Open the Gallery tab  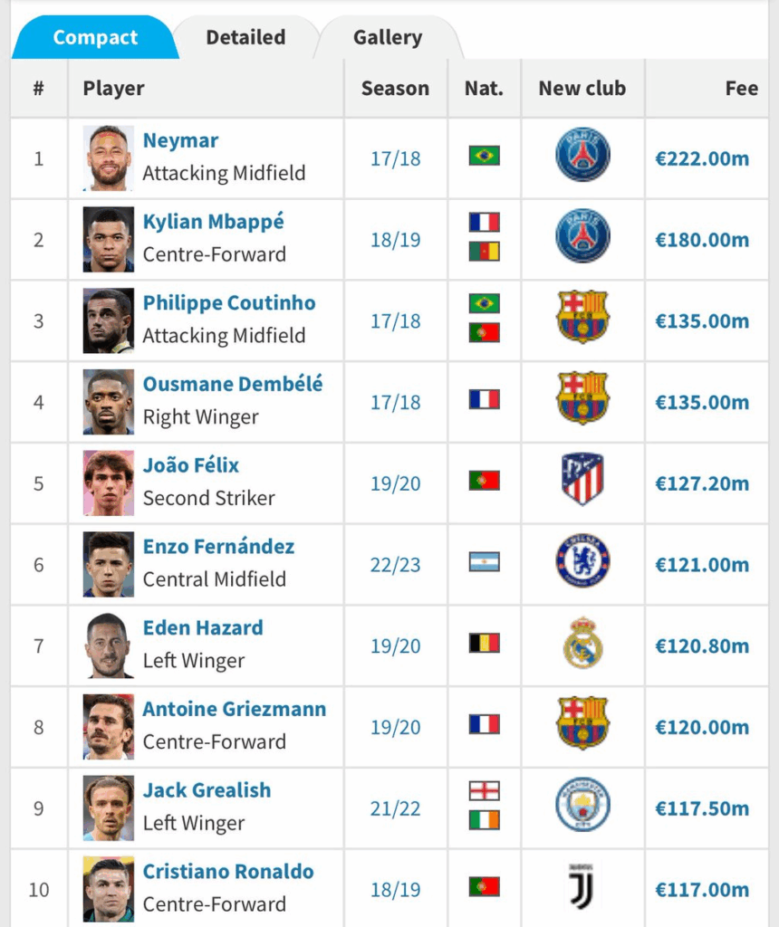pos(388,37)
